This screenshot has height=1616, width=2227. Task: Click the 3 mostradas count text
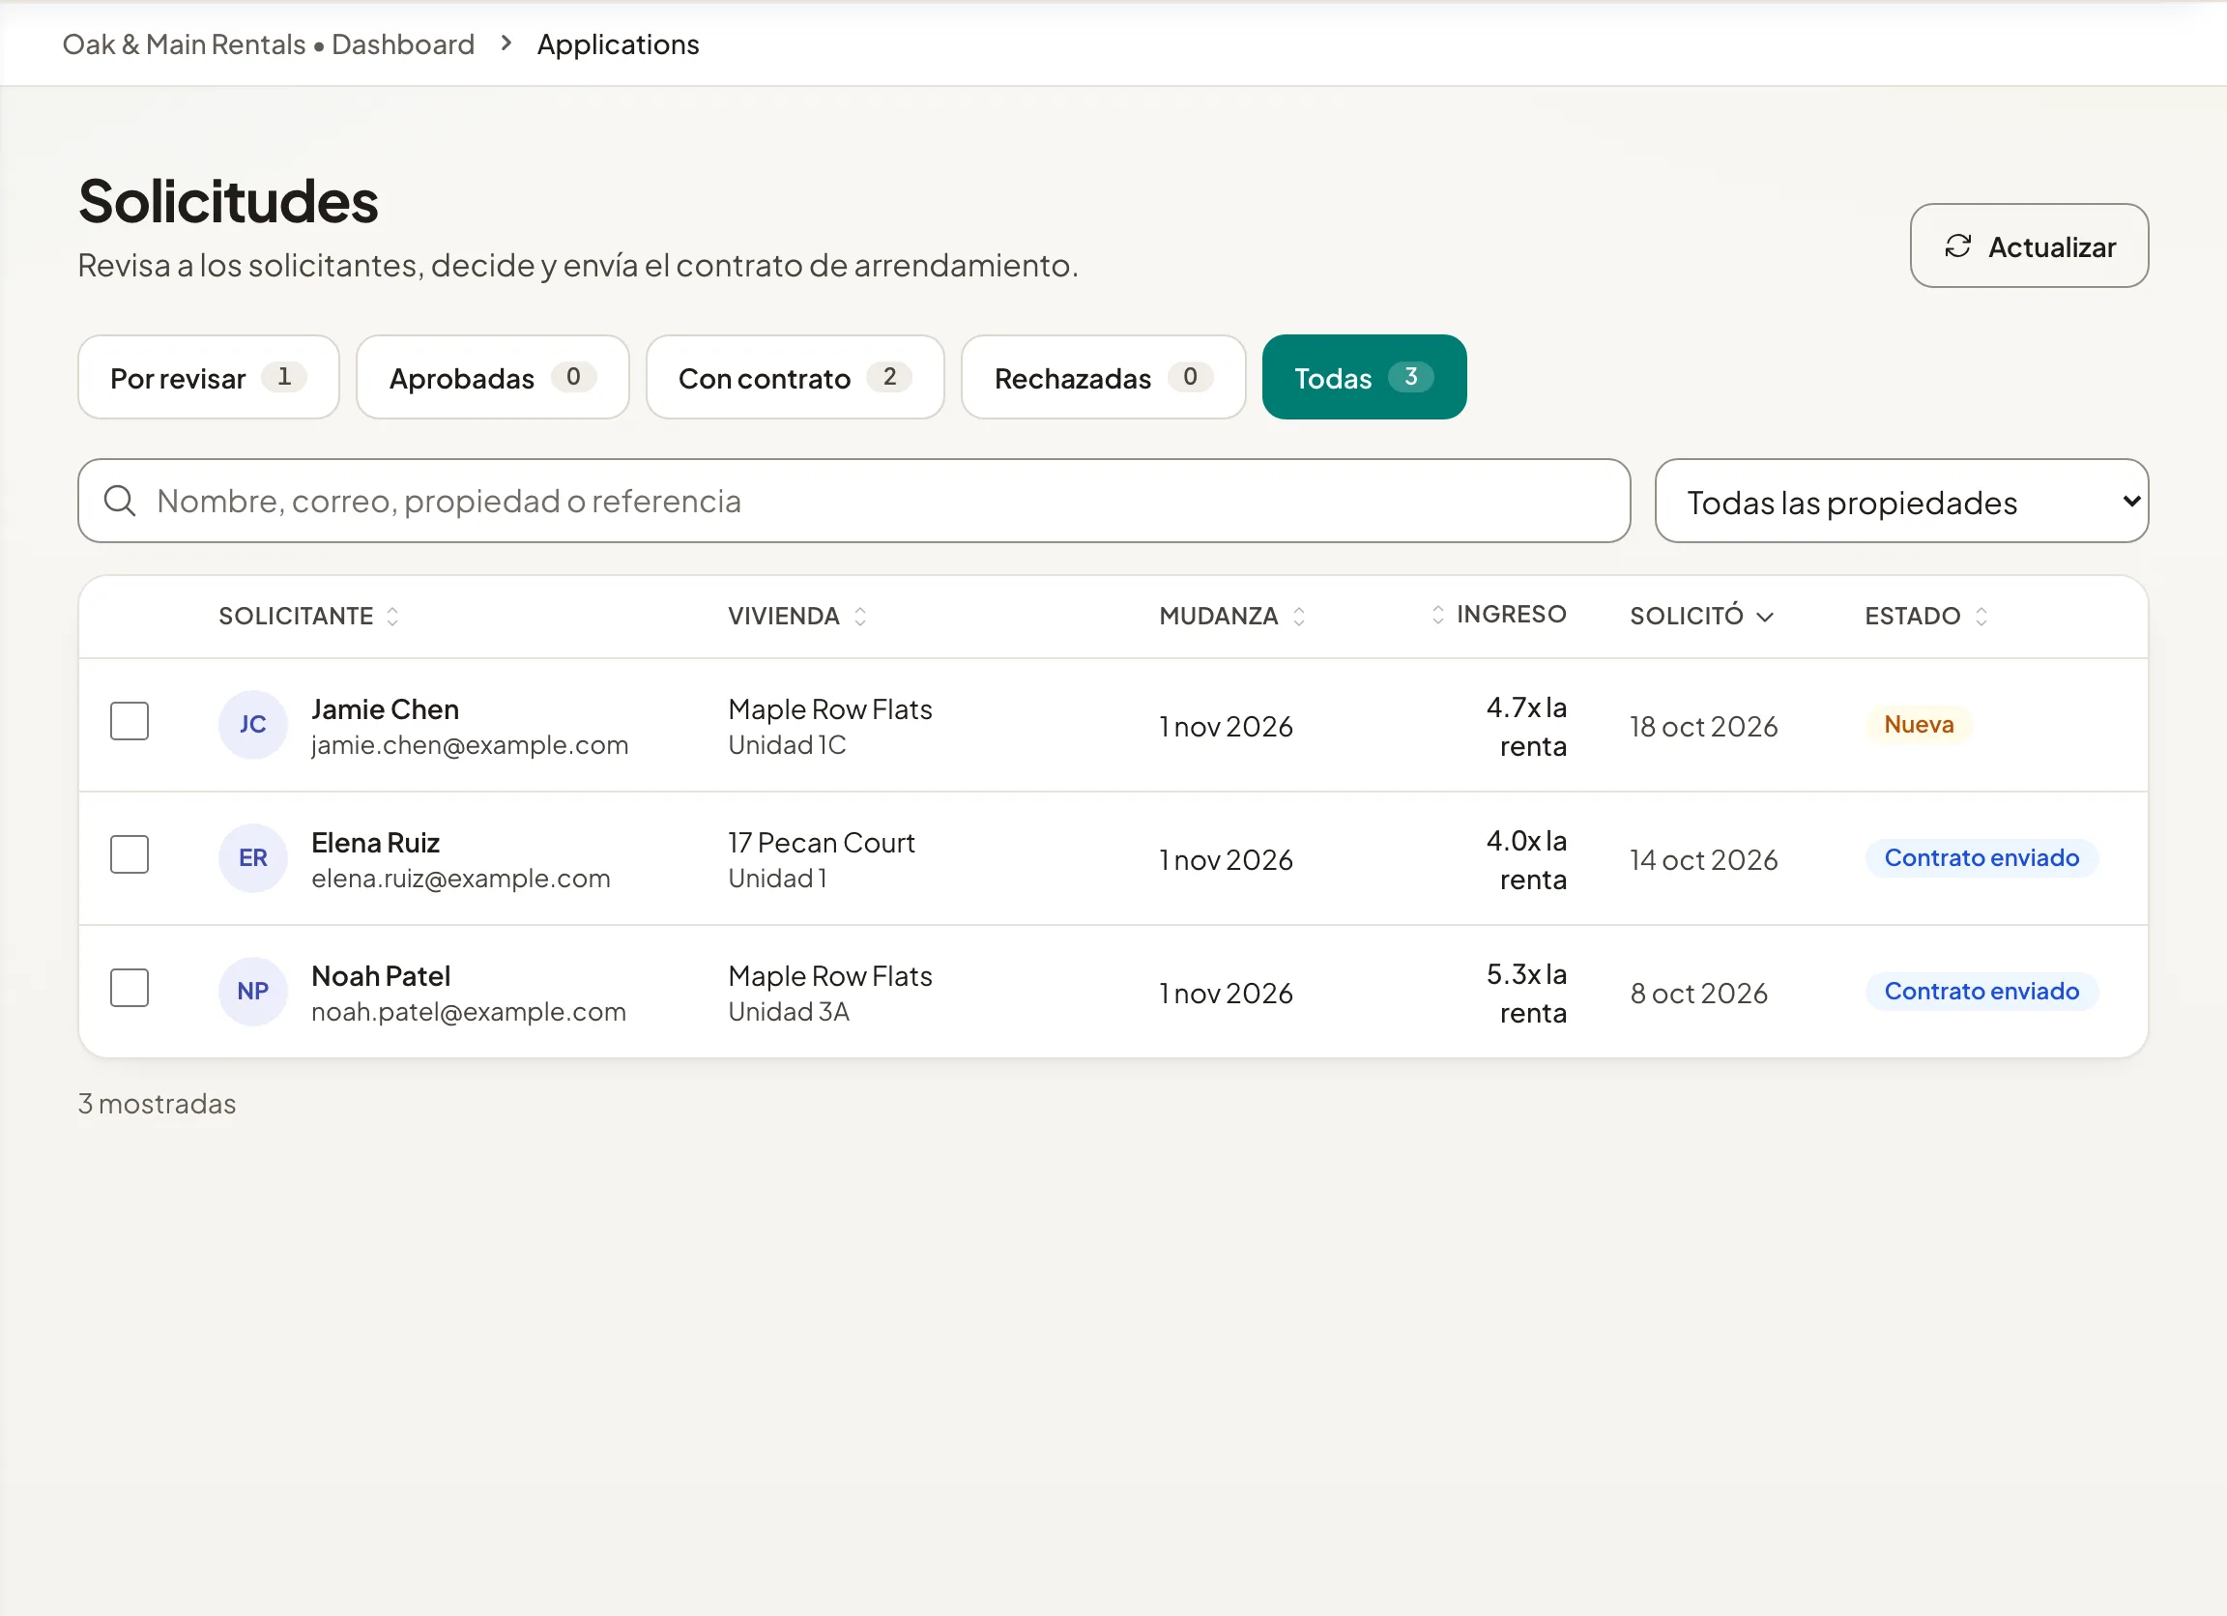(158, 1104)
